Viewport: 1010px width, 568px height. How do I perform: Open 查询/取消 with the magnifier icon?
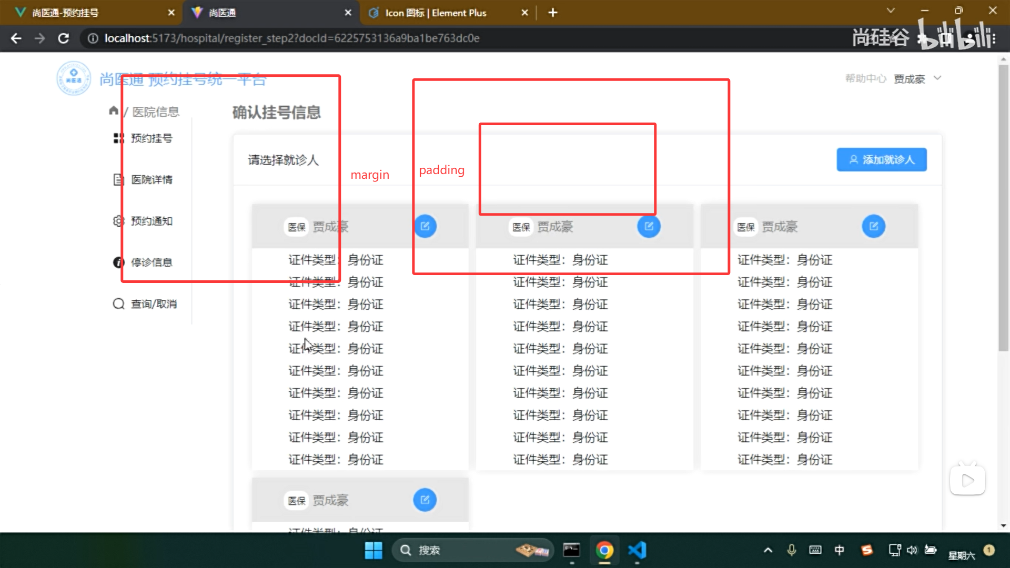tap(118, 303)
